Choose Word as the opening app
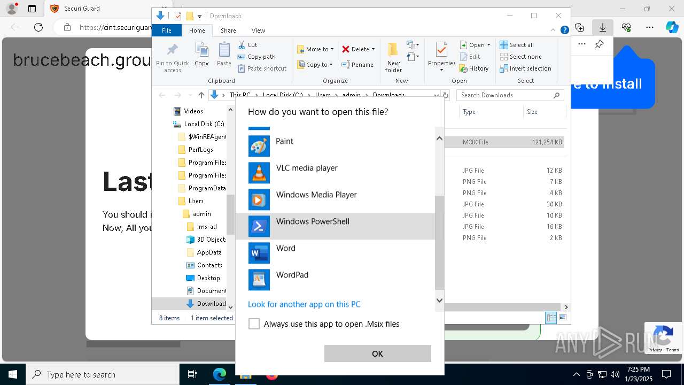The height and width of the screenshot is (385, 684). [335, 253]
